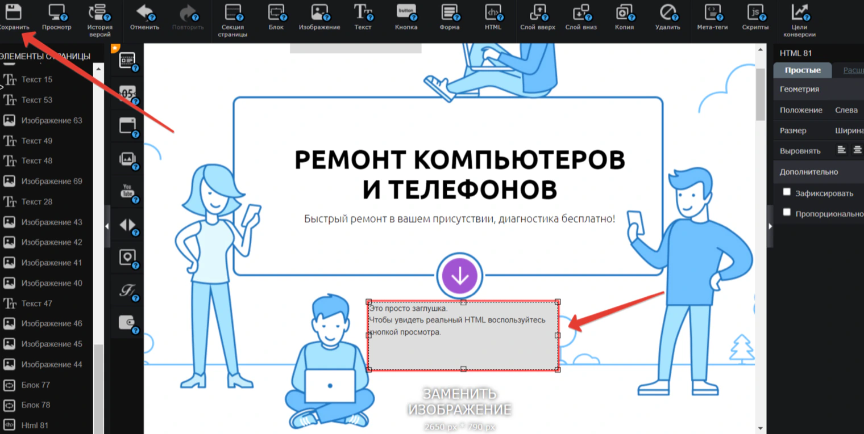This screenshot has height=434, width=864.
Task: Click the Сохранить save icon
Action: [14, 11]
